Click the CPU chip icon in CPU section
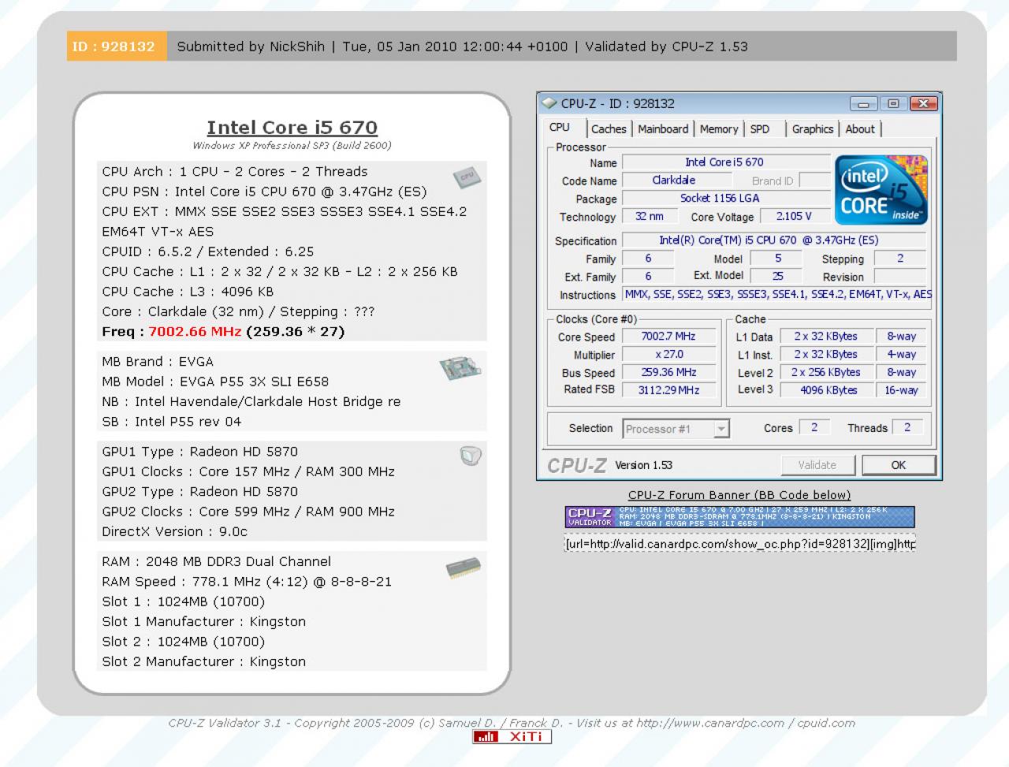The width and height of the screenshot is (1009, 767). click(x=467, y=177)
